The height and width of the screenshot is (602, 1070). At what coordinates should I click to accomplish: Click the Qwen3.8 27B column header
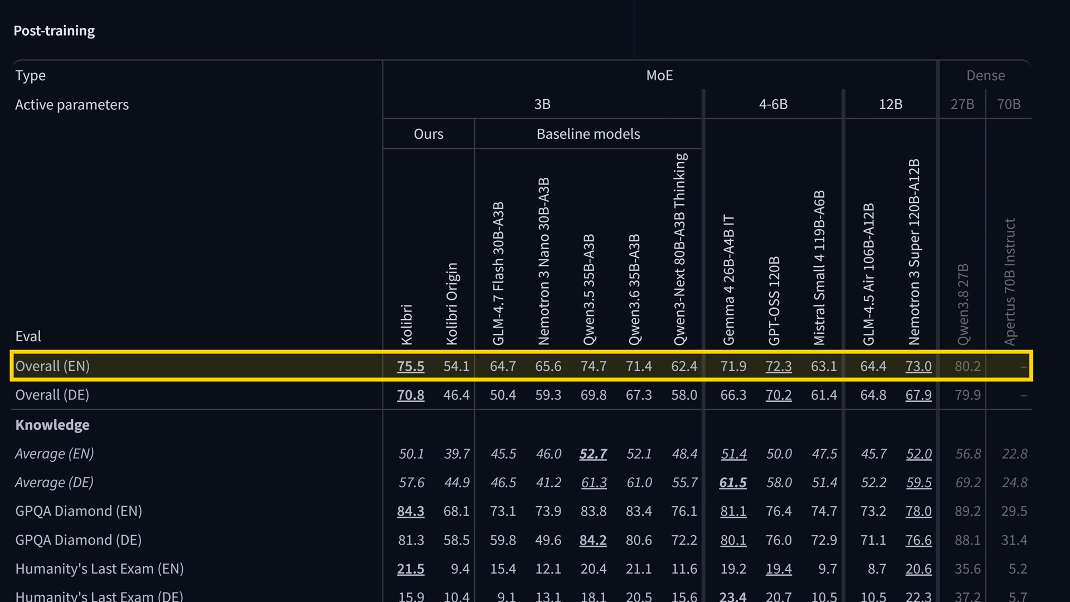click(963, 304)
